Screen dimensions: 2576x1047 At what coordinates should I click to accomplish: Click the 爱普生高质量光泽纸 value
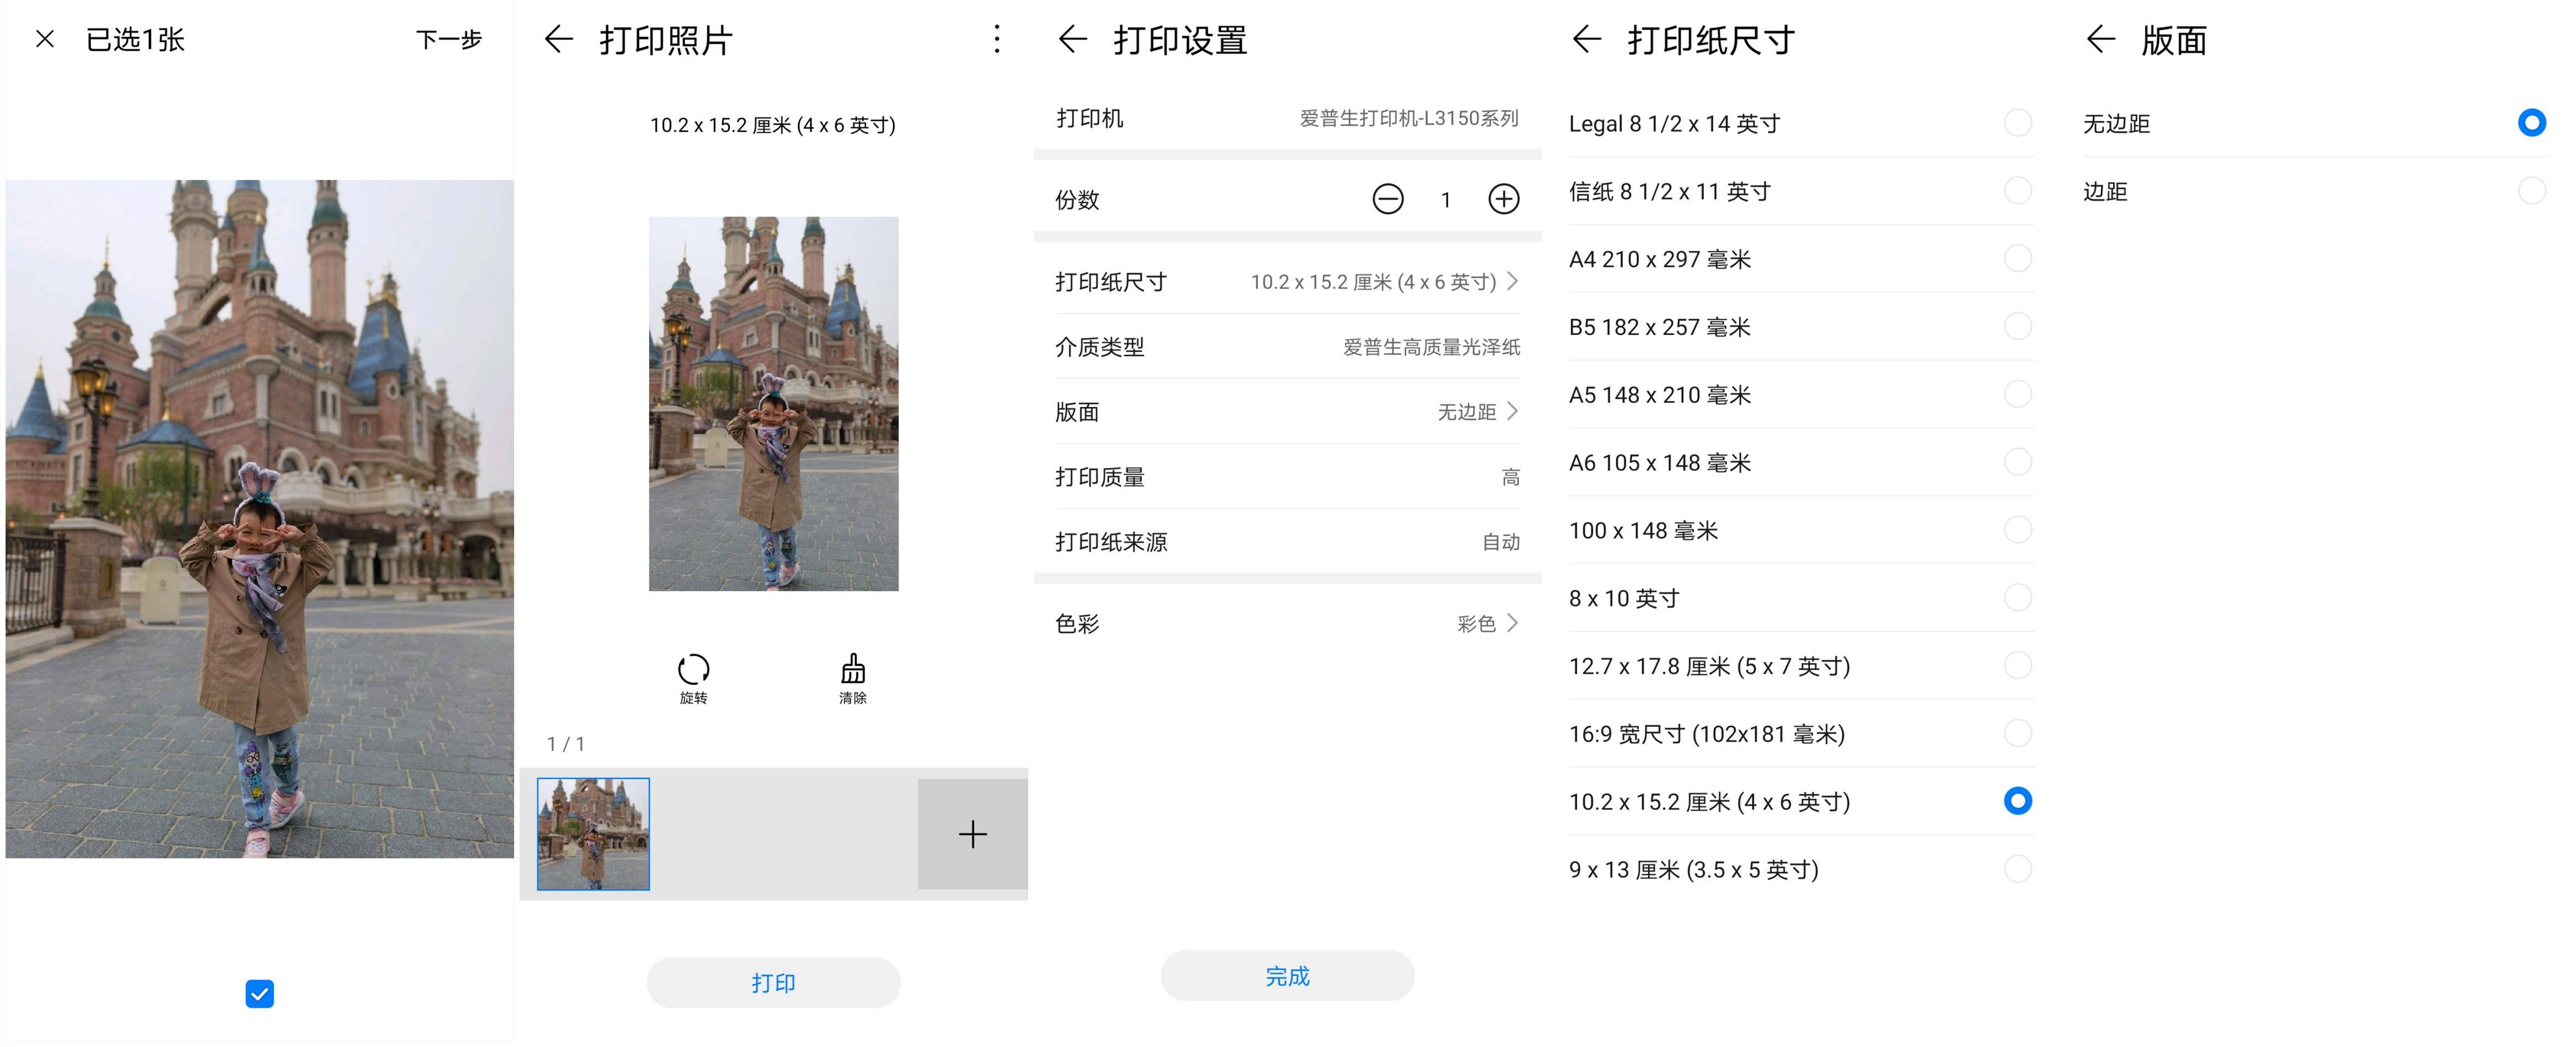pyautogui.click(x=1431, y=347)
